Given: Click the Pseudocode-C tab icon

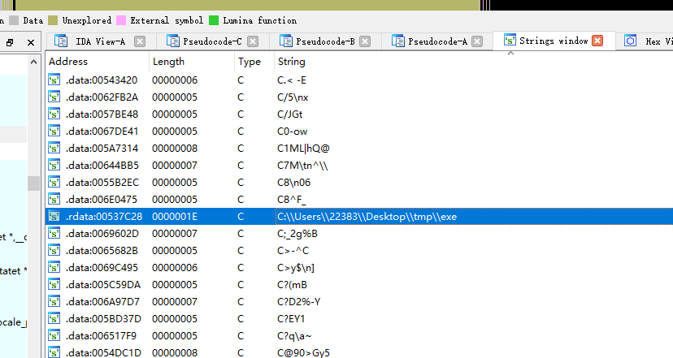Looking at the screenshot, I should pyautogui.click(x=172, y=41).
